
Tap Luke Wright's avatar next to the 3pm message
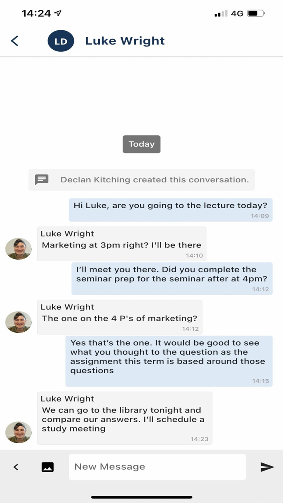point(18,249)
